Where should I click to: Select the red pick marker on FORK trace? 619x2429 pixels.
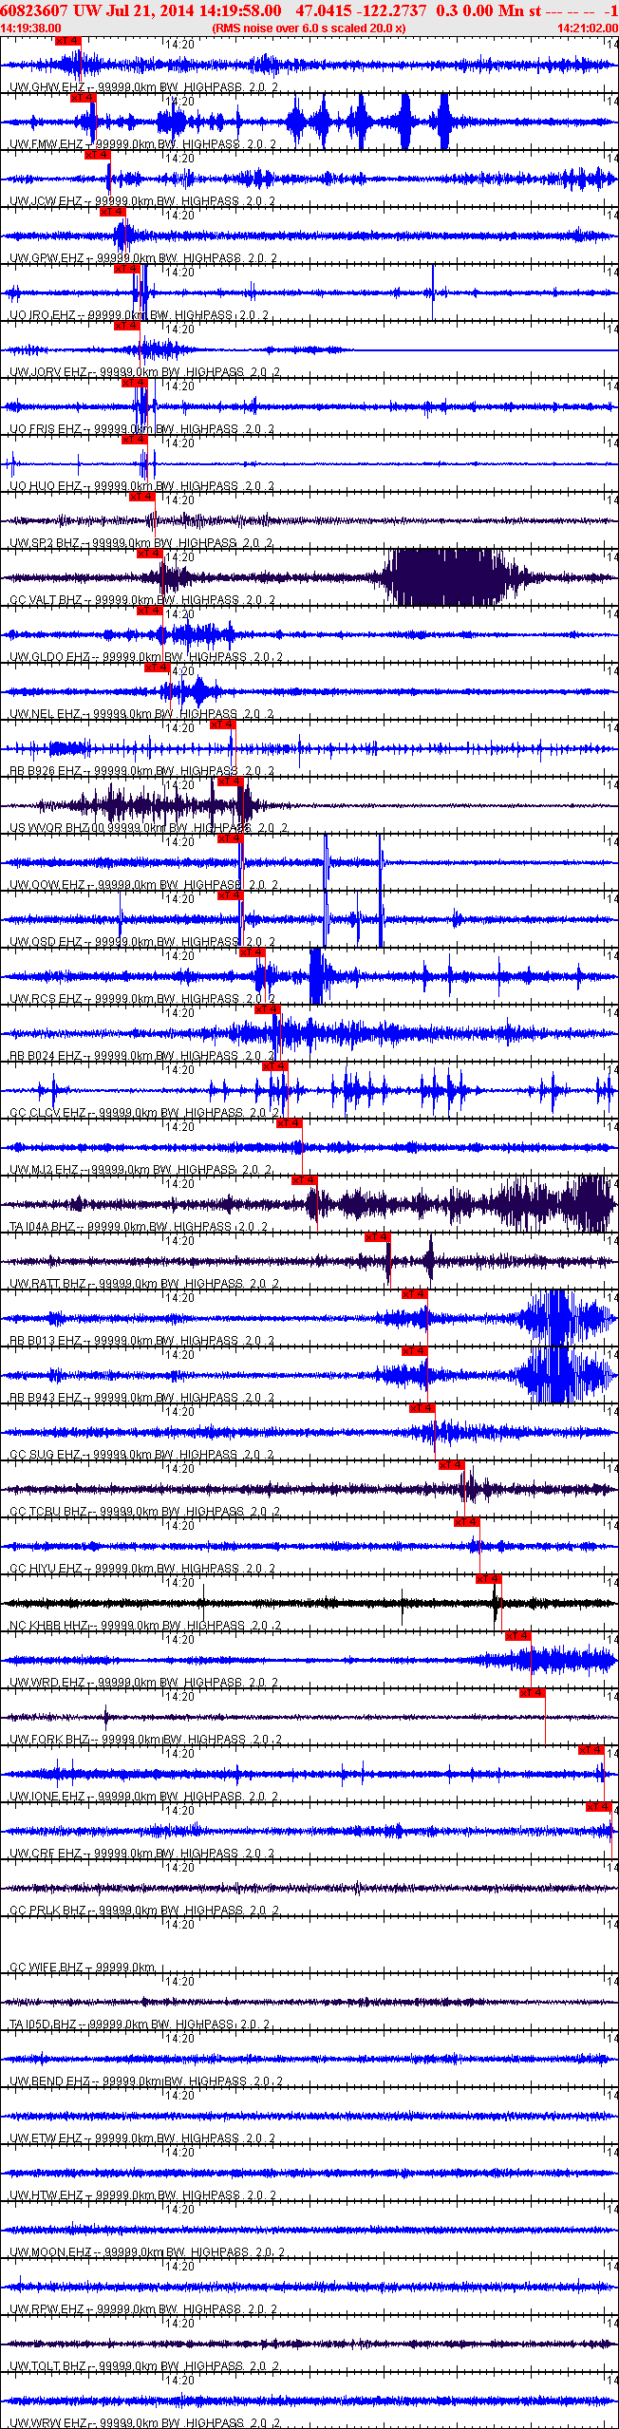click(532, 1693)
